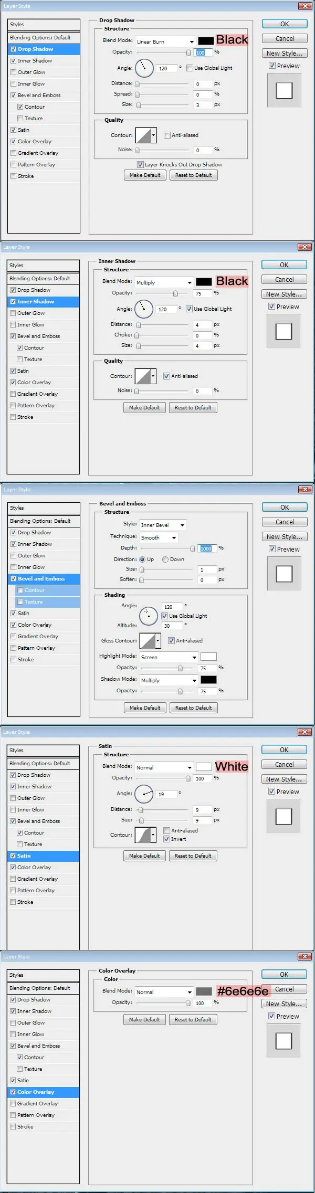Expand contour picker arrow in Drop Shadow Quality

tap(154, 135)
